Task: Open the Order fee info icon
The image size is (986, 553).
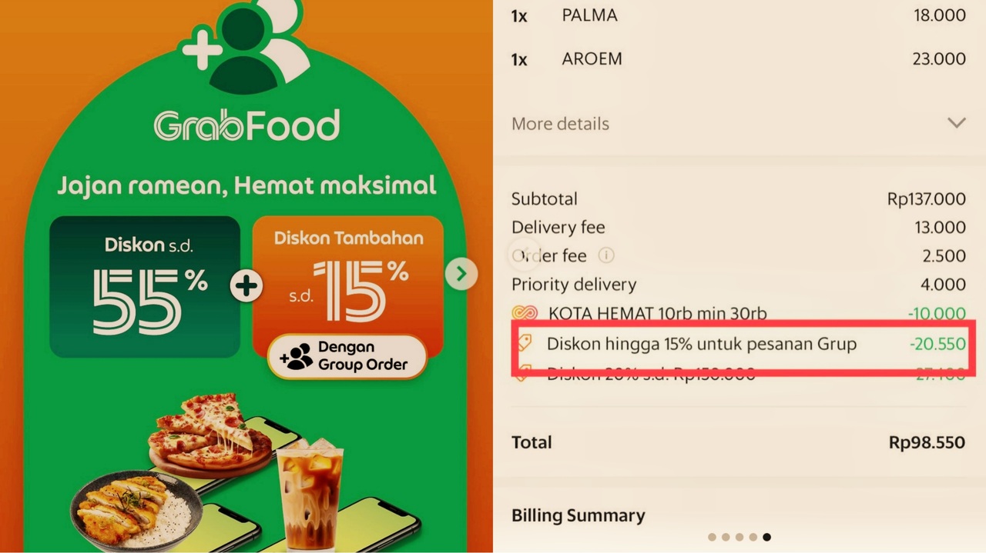Action: pyautogui.click(x=606, y=255)
